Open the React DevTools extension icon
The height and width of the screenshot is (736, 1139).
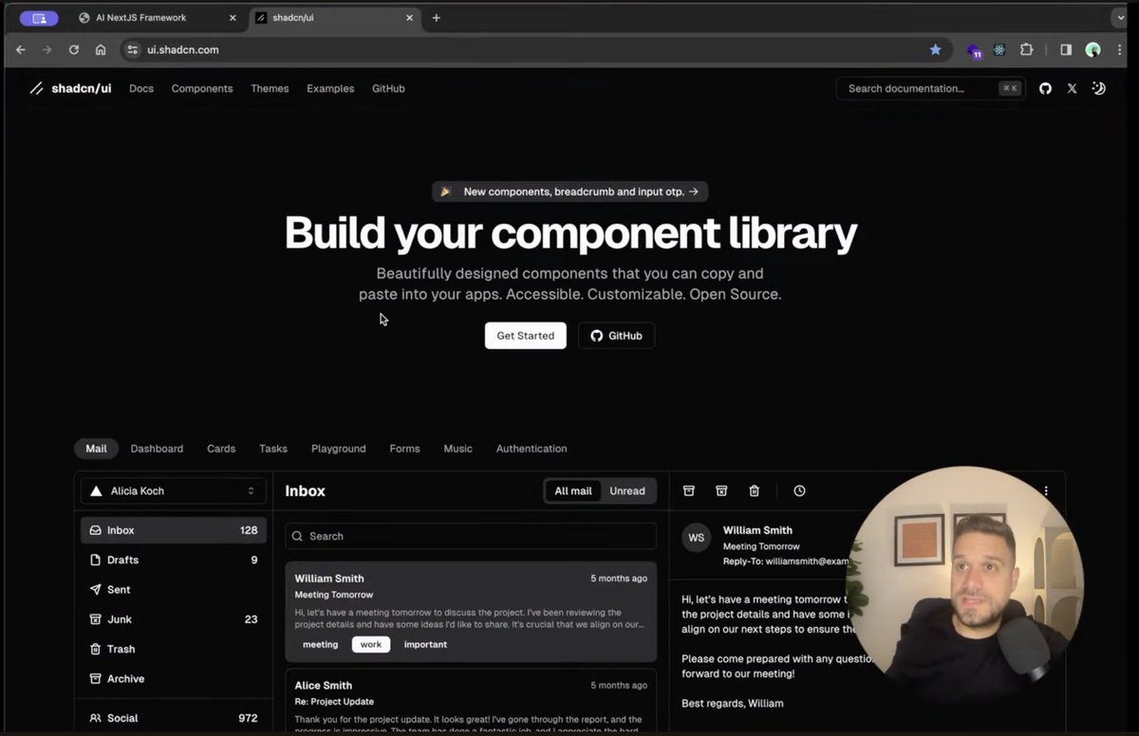(x=999, y=49)
